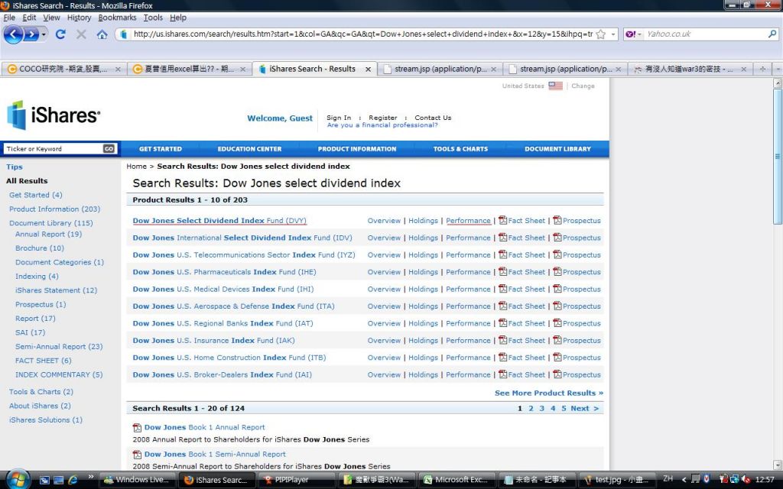
Task: Open the IDV fund Fact Sheet PDF icon
Action: pos(502,238)
